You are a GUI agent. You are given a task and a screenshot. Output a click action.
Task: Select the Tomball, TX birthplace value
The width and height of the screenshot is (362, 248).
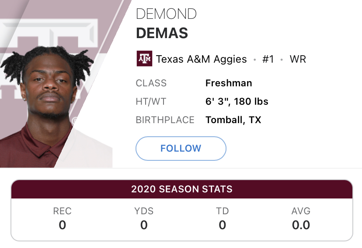[233, 120]
